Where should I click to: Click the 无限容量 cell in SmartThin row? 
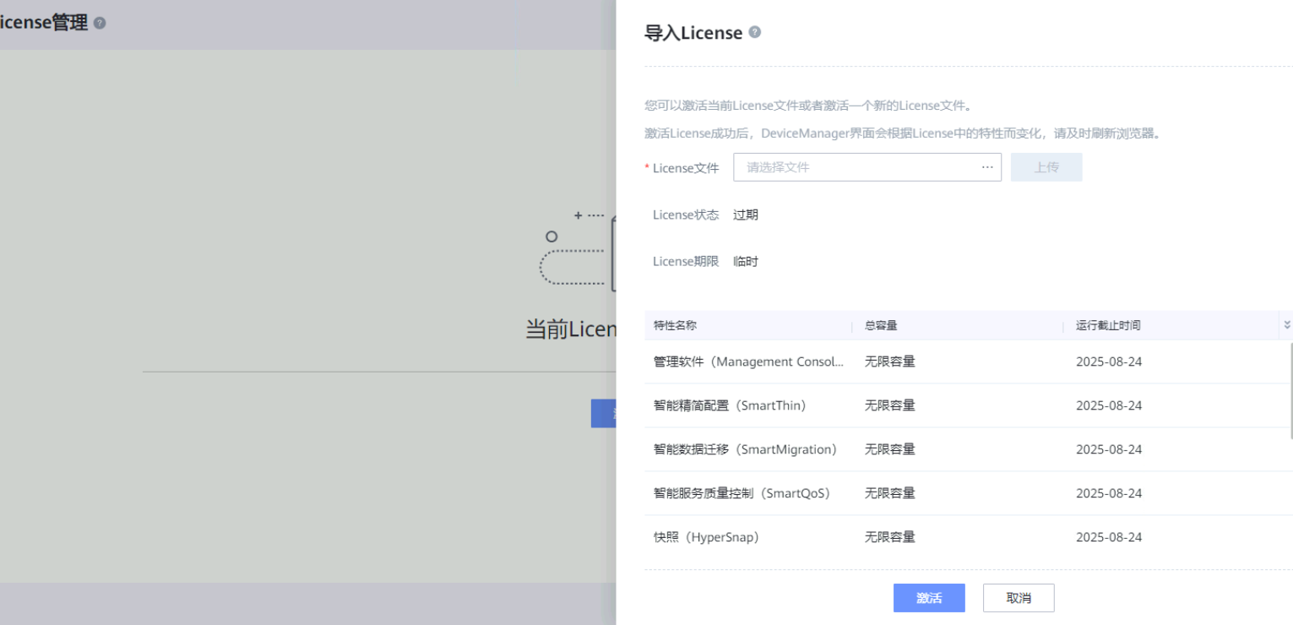point(889,405)
